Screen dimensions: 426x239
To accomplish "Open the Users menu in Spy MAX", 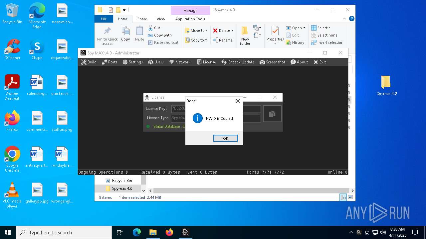I will (x=156, y=62).
